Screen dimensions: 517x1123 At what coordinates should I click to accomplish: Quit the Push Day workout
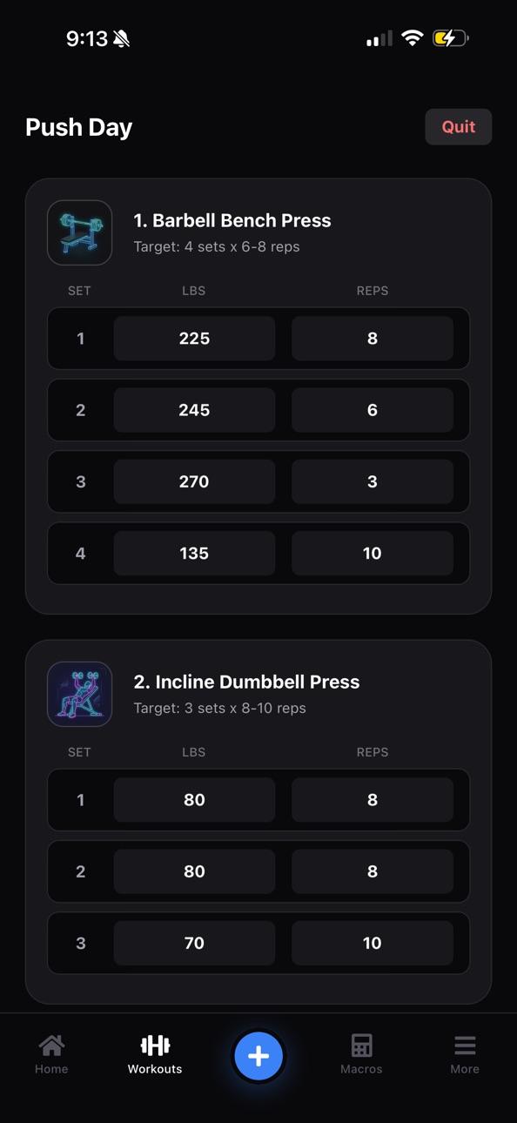459,127
